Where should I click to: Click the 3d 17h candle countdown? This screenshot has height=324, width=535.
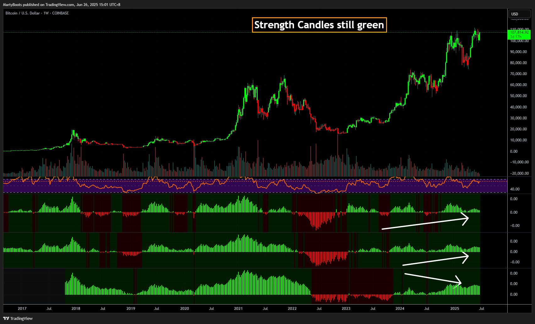[x=516, y=37]
